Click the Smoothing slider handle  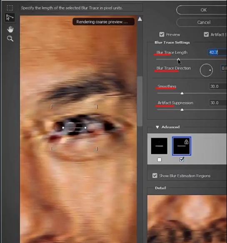pyautogui.click(x=182, y=93)
